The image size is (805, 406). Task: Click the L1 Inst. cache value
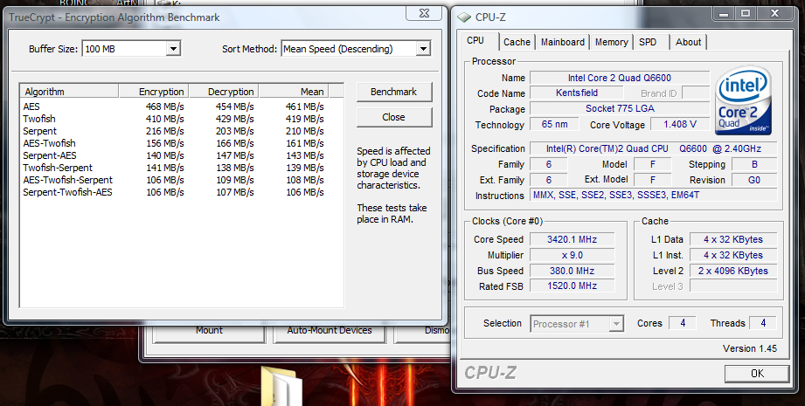(x=733, y=255)
